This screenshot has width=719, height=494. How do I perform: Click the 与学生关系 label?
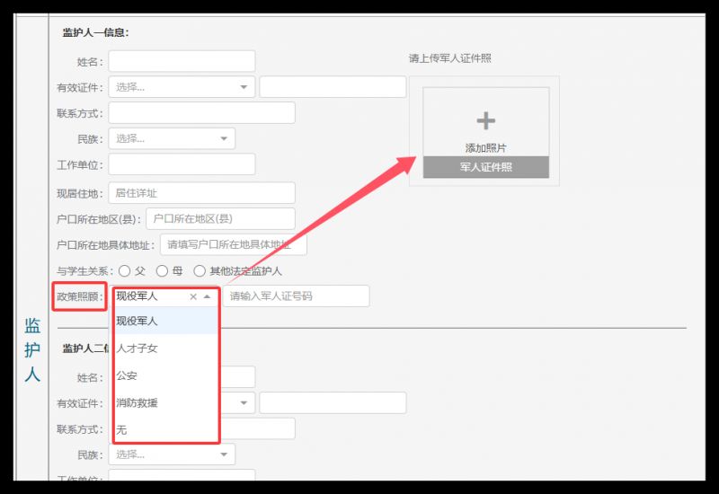(84, 271)
